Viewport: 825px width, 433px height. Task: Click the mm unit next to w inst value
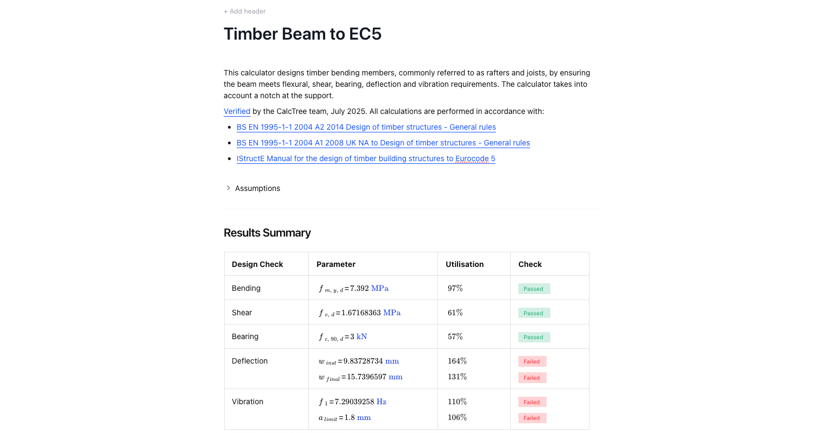(x=393, y=361)
